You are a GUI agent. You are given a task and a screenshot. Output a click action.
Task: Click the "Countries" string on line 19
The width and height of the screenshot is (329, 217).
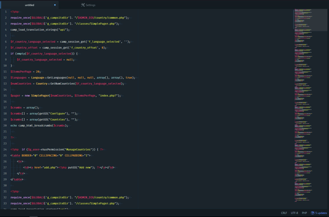click(57, 120)
